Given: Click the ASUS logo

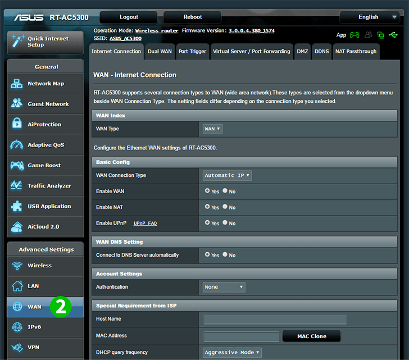Looking at the screenshot, I should click(x=29, y=17).
